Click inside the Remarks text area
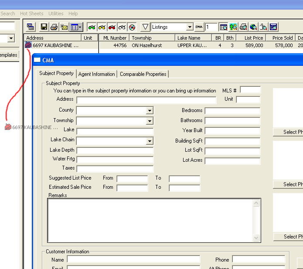The image size is (303, 269). tap(150, 220)
